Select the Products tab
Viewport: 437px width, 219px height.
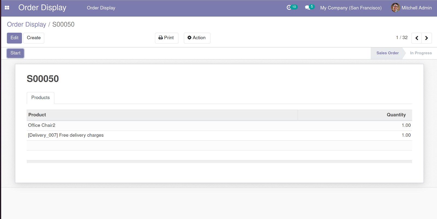coord(40,98)
